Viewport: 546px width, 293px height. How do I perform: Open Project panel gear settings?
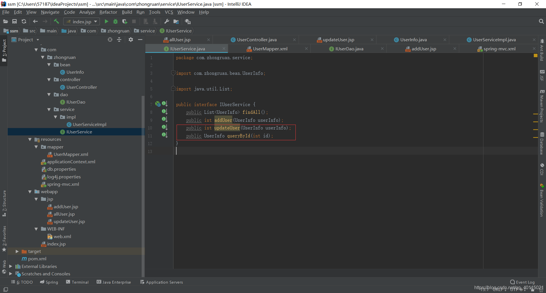131,40
